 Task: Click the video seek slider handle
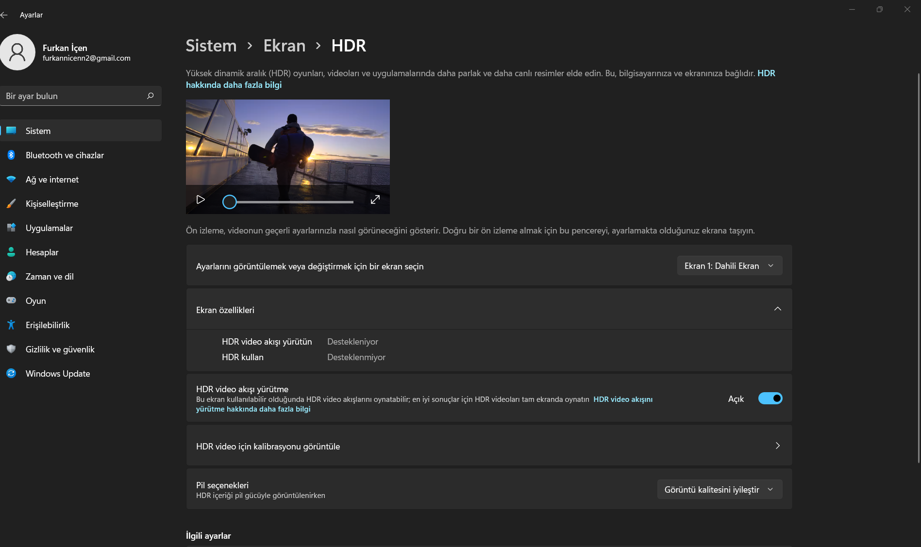(x=230, y=201)
